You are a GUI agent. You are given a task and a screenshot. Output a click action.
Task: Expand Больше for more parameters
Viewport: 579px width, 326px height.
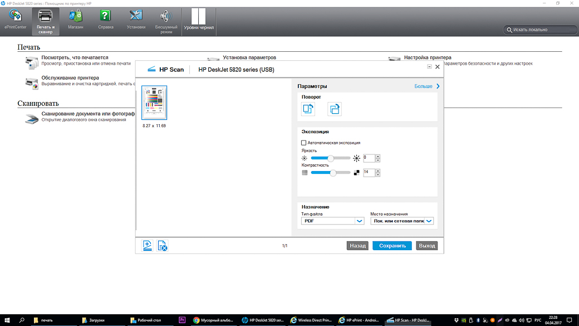tap(427, 86)
